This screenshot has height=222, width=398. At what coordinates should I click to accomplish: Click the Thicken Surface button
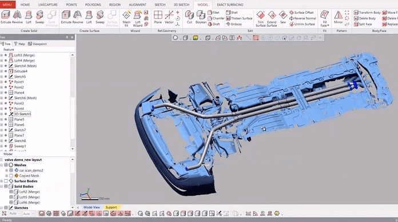point(239,18)
